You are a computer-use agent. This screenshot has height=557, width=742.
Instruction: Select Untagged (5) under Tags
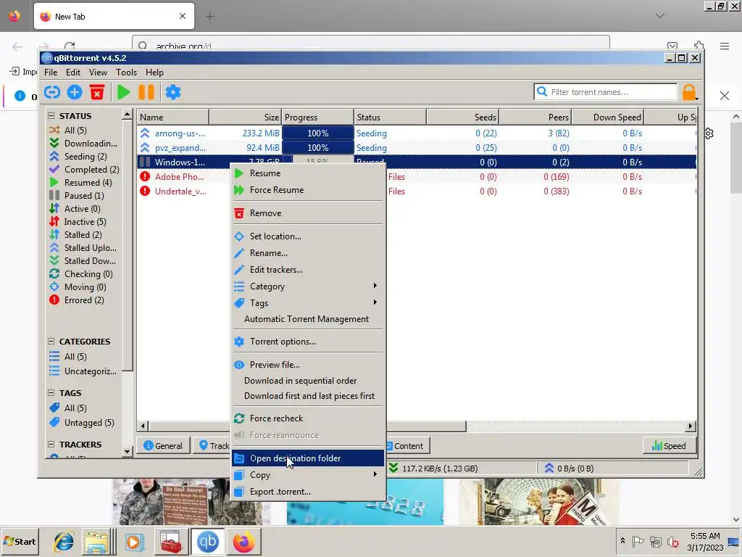pyautogui.click(x=81, y=423)
